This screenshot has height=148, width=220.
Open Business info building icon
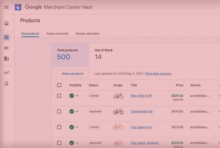point(6,59)
